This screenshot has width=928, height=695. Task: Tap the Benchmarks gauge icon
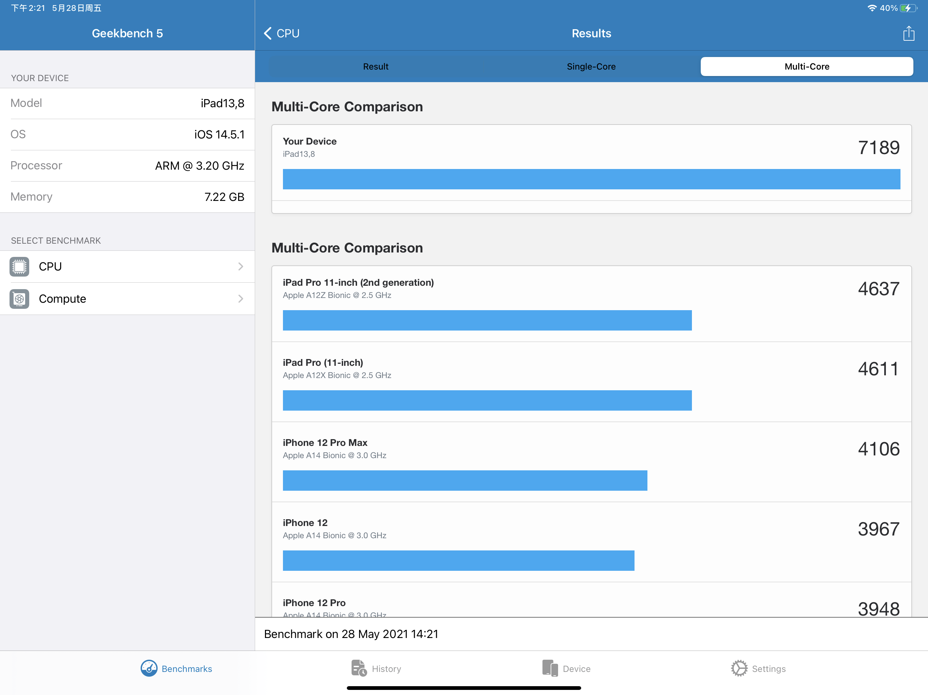[149, 669]
